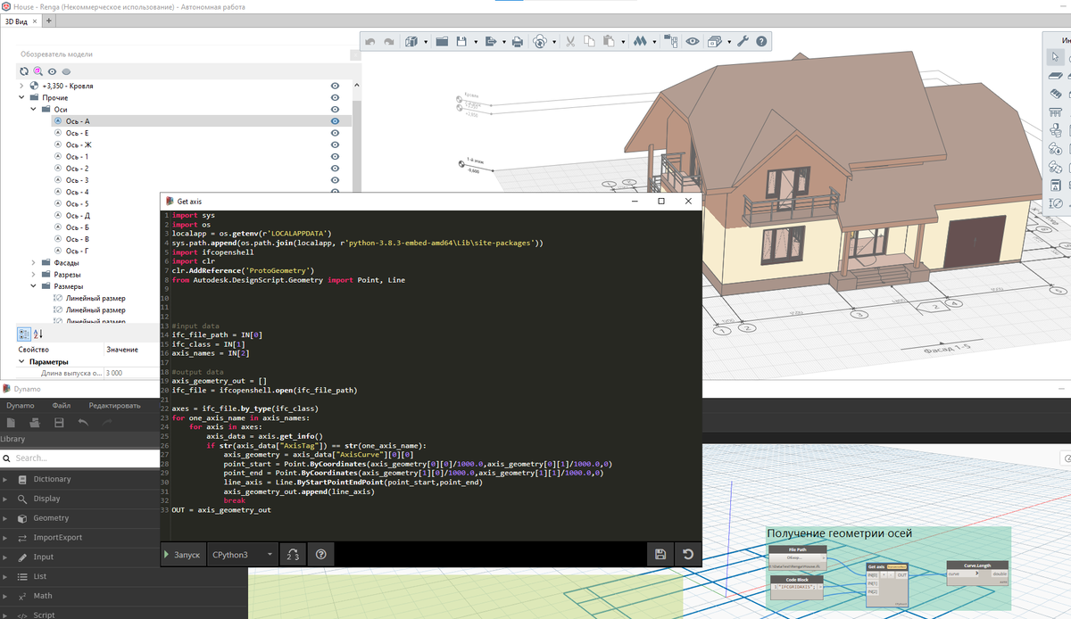Click the 3D box view icon
The image size is (1071, 619).
412,42
